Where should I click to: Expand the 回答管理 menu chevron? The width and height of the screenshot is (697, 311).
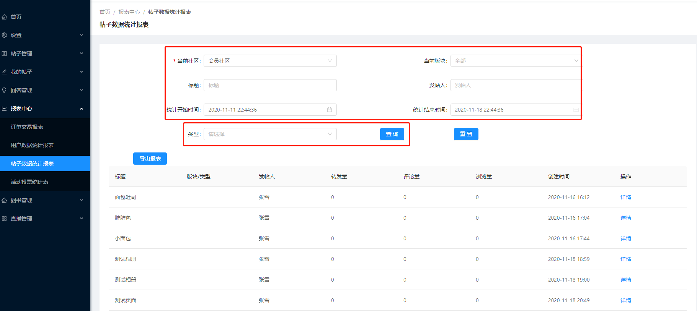pos(82,90)
